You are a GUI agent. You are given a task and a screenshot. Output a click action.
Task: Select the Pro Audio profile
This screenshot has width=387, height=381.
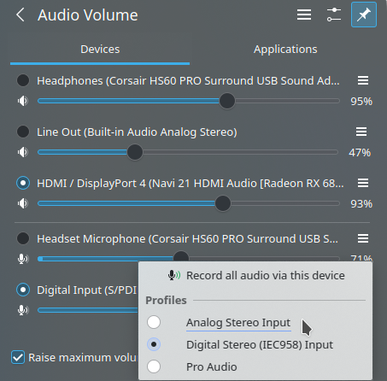tap(255, 366)
